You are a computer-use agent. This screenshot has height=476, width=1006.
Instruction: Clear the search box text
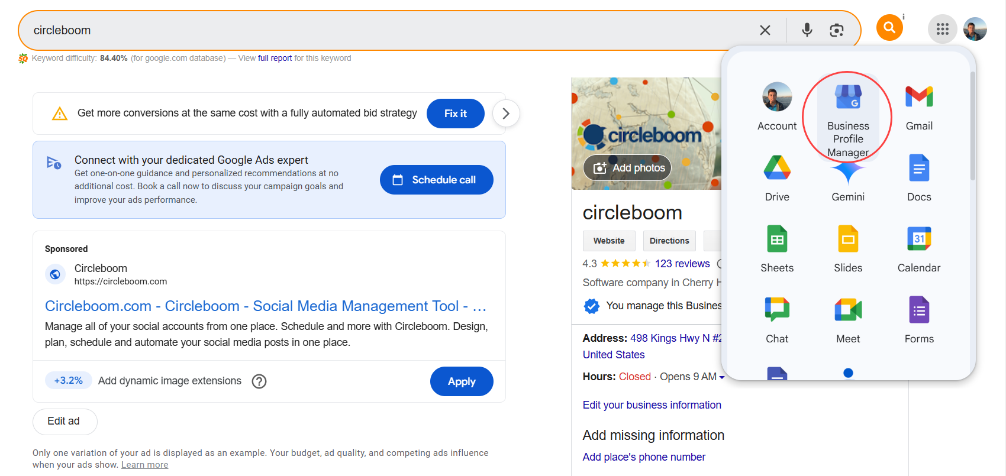pos(765,30)
